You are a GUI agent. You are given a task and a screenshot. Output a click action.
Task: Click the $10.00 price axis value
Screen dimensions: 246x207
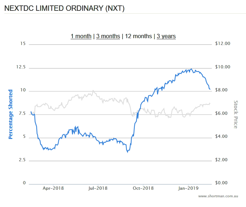click(x=223, y=67)
